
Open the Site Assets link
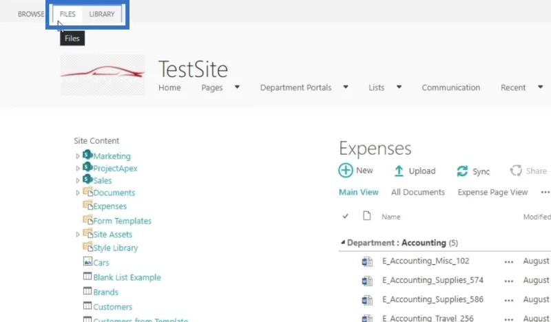coord(113,235)
